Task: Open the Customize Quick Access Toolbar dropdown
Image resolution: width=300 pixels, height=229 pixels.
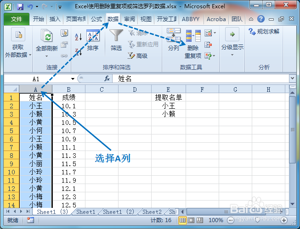Action: coord(60,7)
